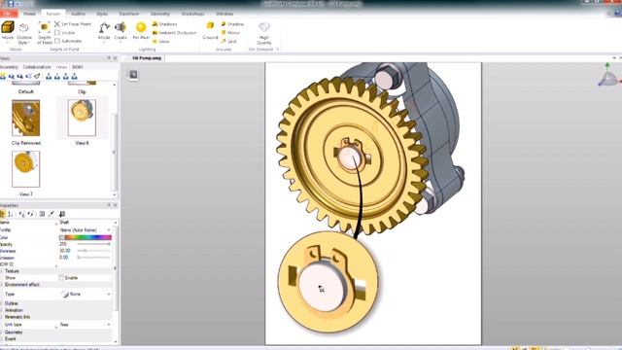Select the View 6 thumbnail
The image size is (622, 350).
82,118
